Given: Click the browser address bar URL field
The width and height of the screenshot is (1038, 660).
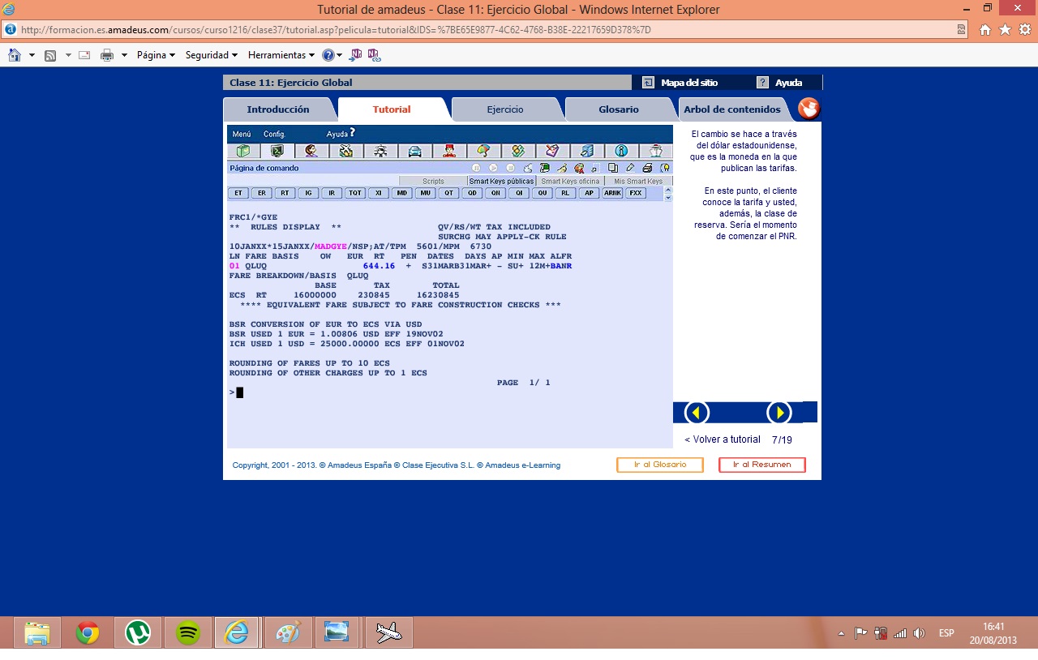Looking at the screenshot, I should pos(324,30).
